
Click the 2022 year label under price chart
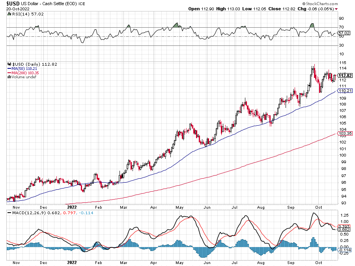(72, 207)
